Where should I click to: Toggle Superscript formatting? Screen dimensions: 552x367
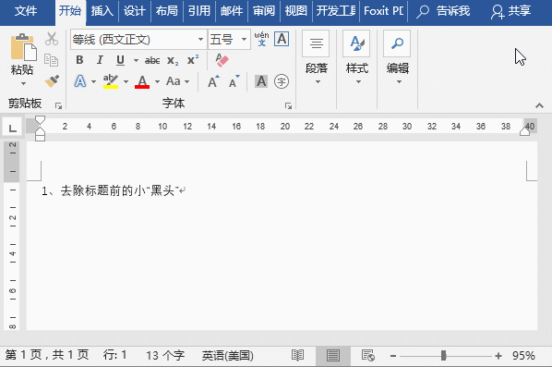tap(193, 60)
